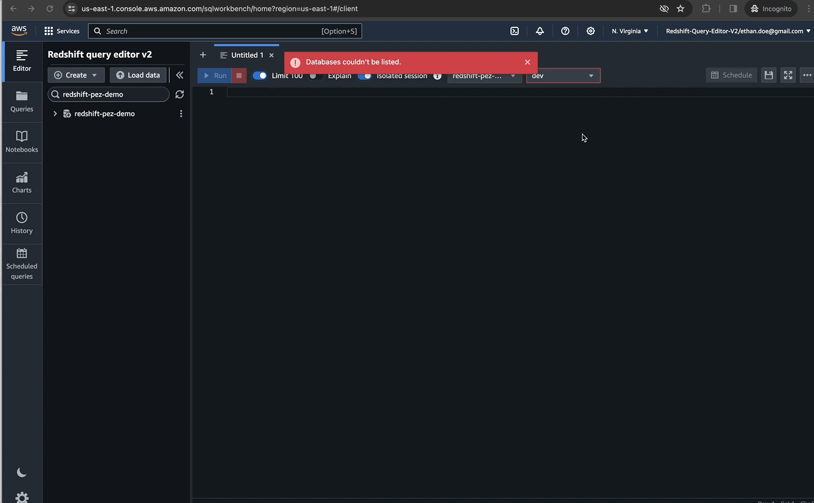Open the AWS Services grid menu

coord(62,31)
